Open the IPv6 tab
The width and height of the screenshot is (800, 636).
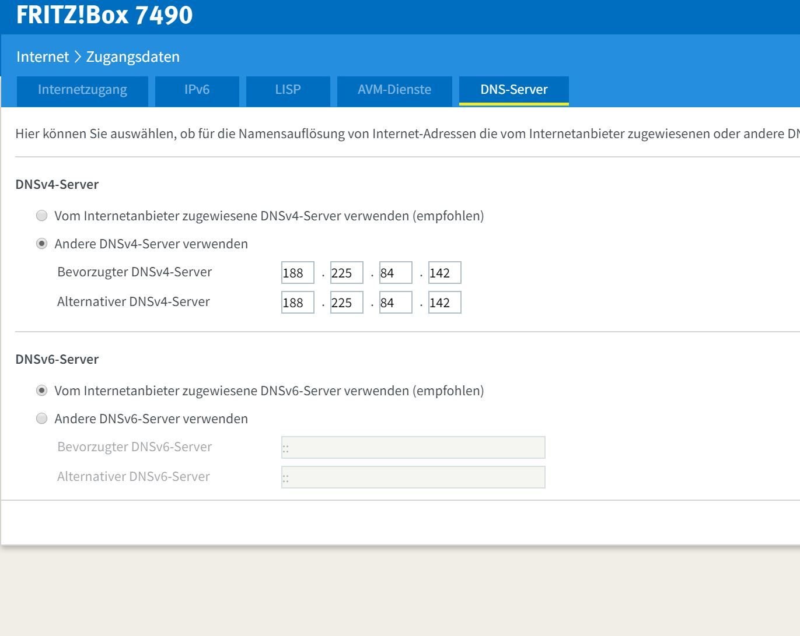(197, 91)
